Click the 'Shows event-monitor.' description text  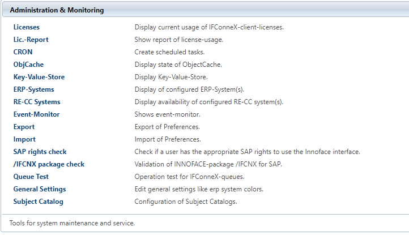click(166, 114)
